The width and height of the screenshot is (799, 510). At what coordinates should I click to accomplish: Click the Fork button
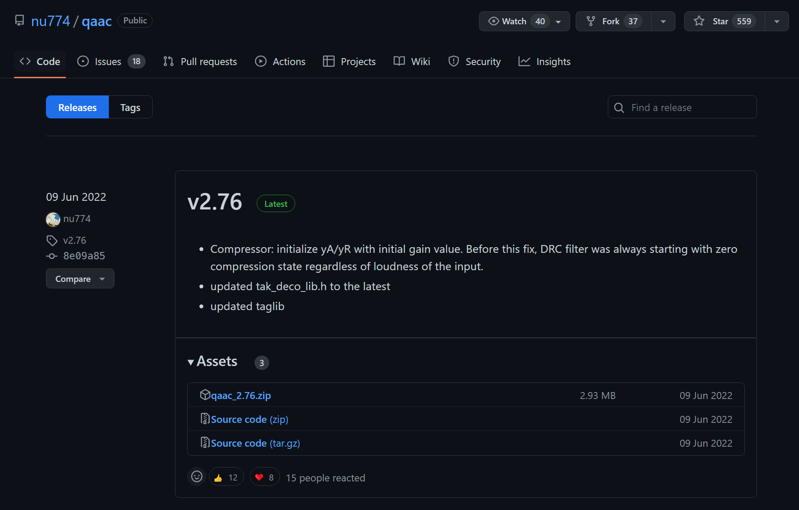613,21
